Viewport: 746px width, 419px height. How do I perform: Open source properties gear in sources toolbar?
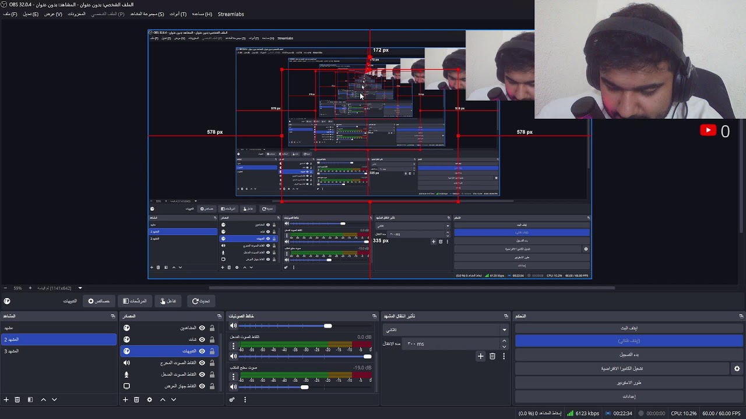[149, 400]
